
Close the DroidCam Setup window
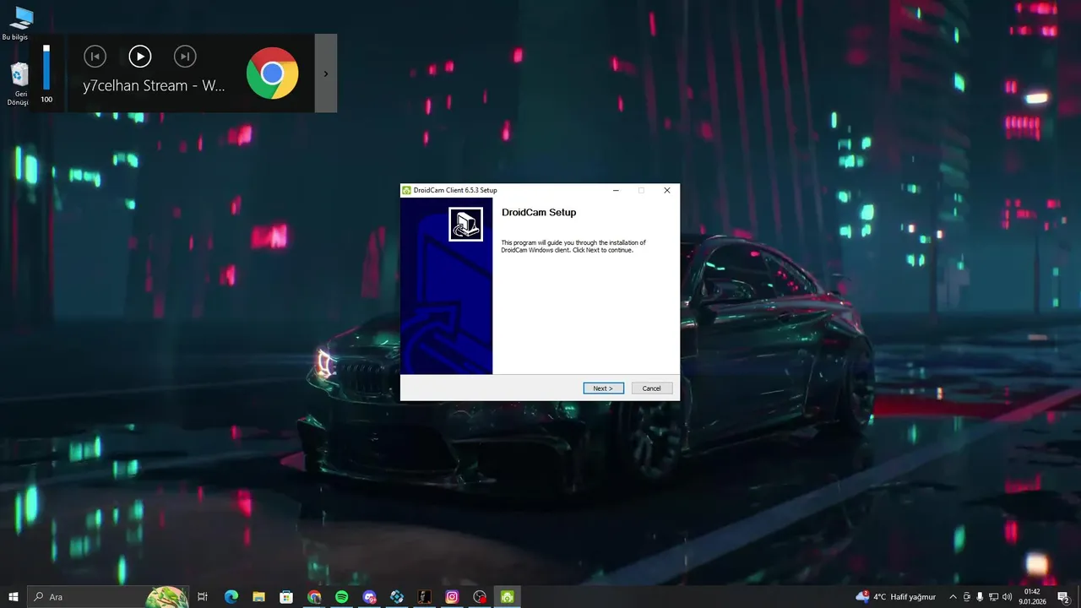[x=666, y=191]
